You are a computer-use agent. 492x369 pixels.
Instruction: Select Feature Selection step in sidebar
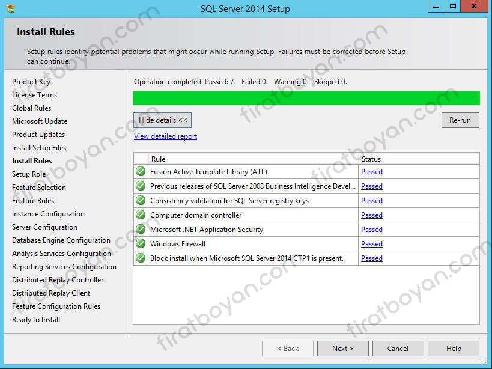[39, 188]
